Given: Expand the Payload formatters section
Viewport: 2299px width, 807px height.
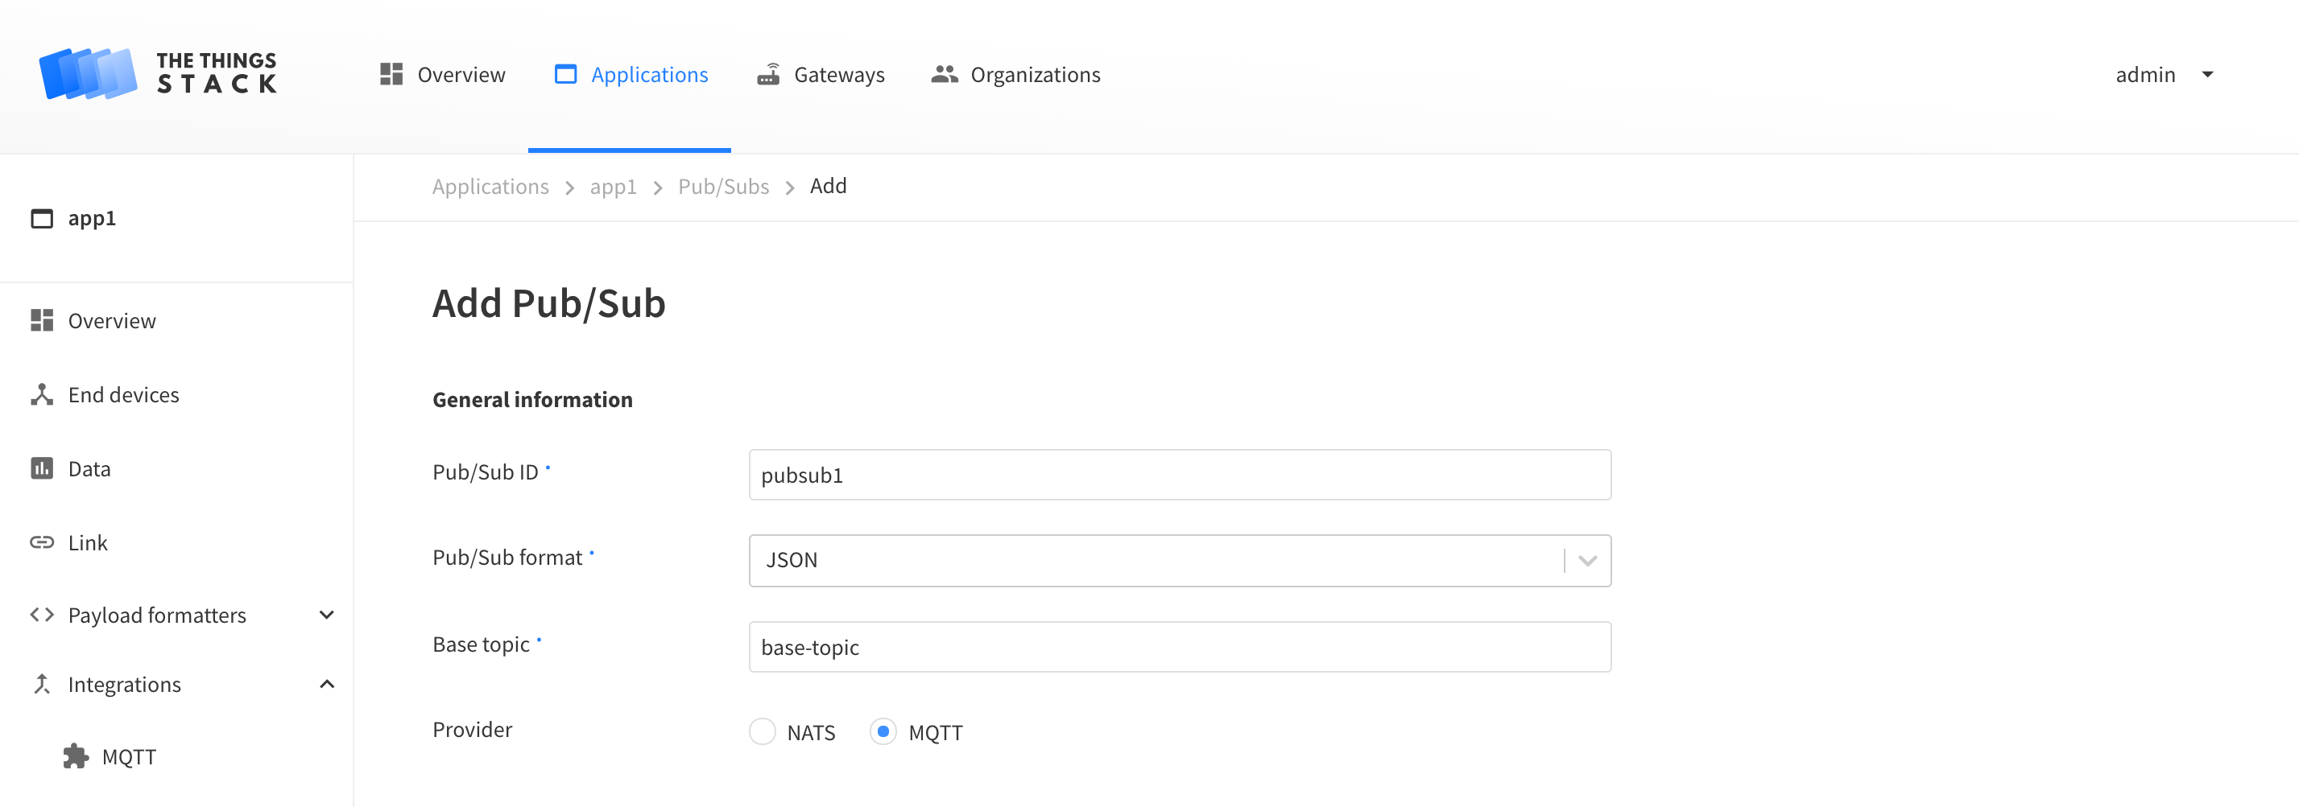Looking at the screenshot, I should click(x=327, y=616).
